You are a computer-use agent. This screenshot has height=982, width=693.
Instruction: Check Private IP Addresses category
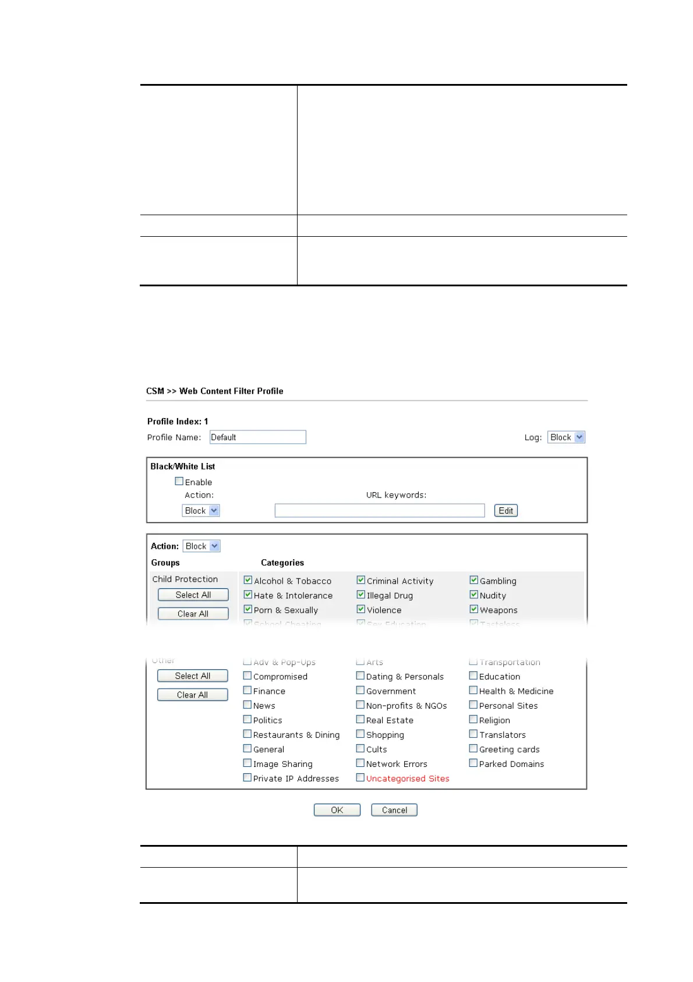pyautogui.click(x=248, y=778)
